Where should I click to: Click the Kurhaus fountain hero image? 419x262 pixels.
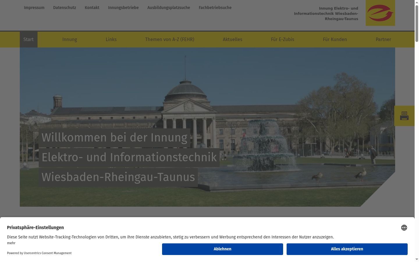[x=207, y=127]
